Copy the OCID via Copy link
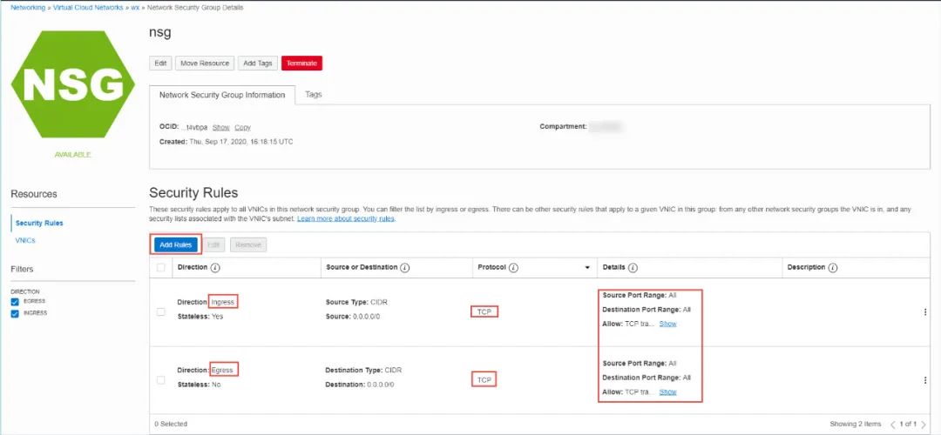Image resolution: width=941 pixels, height=435 pixels. 242,128
